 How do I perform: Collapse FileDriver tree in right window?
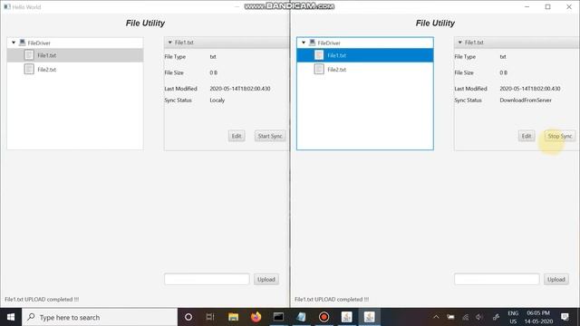[x=304, y=43]
